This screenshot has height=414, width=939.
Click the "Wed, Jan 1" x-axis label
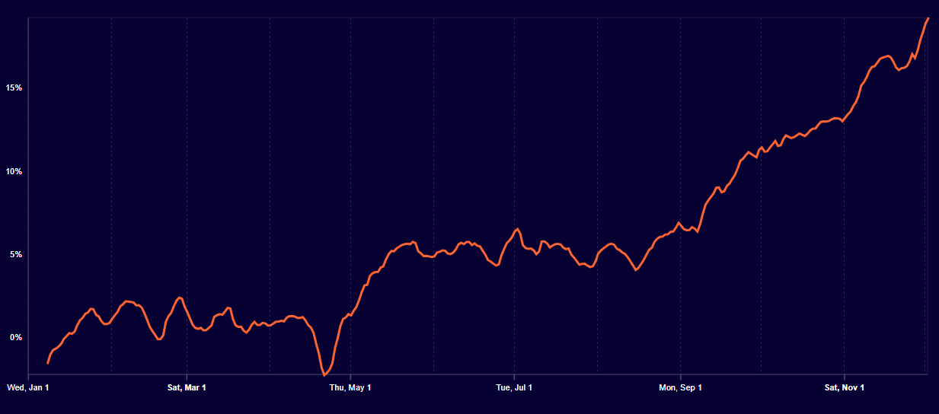click(x=28, y=388)
